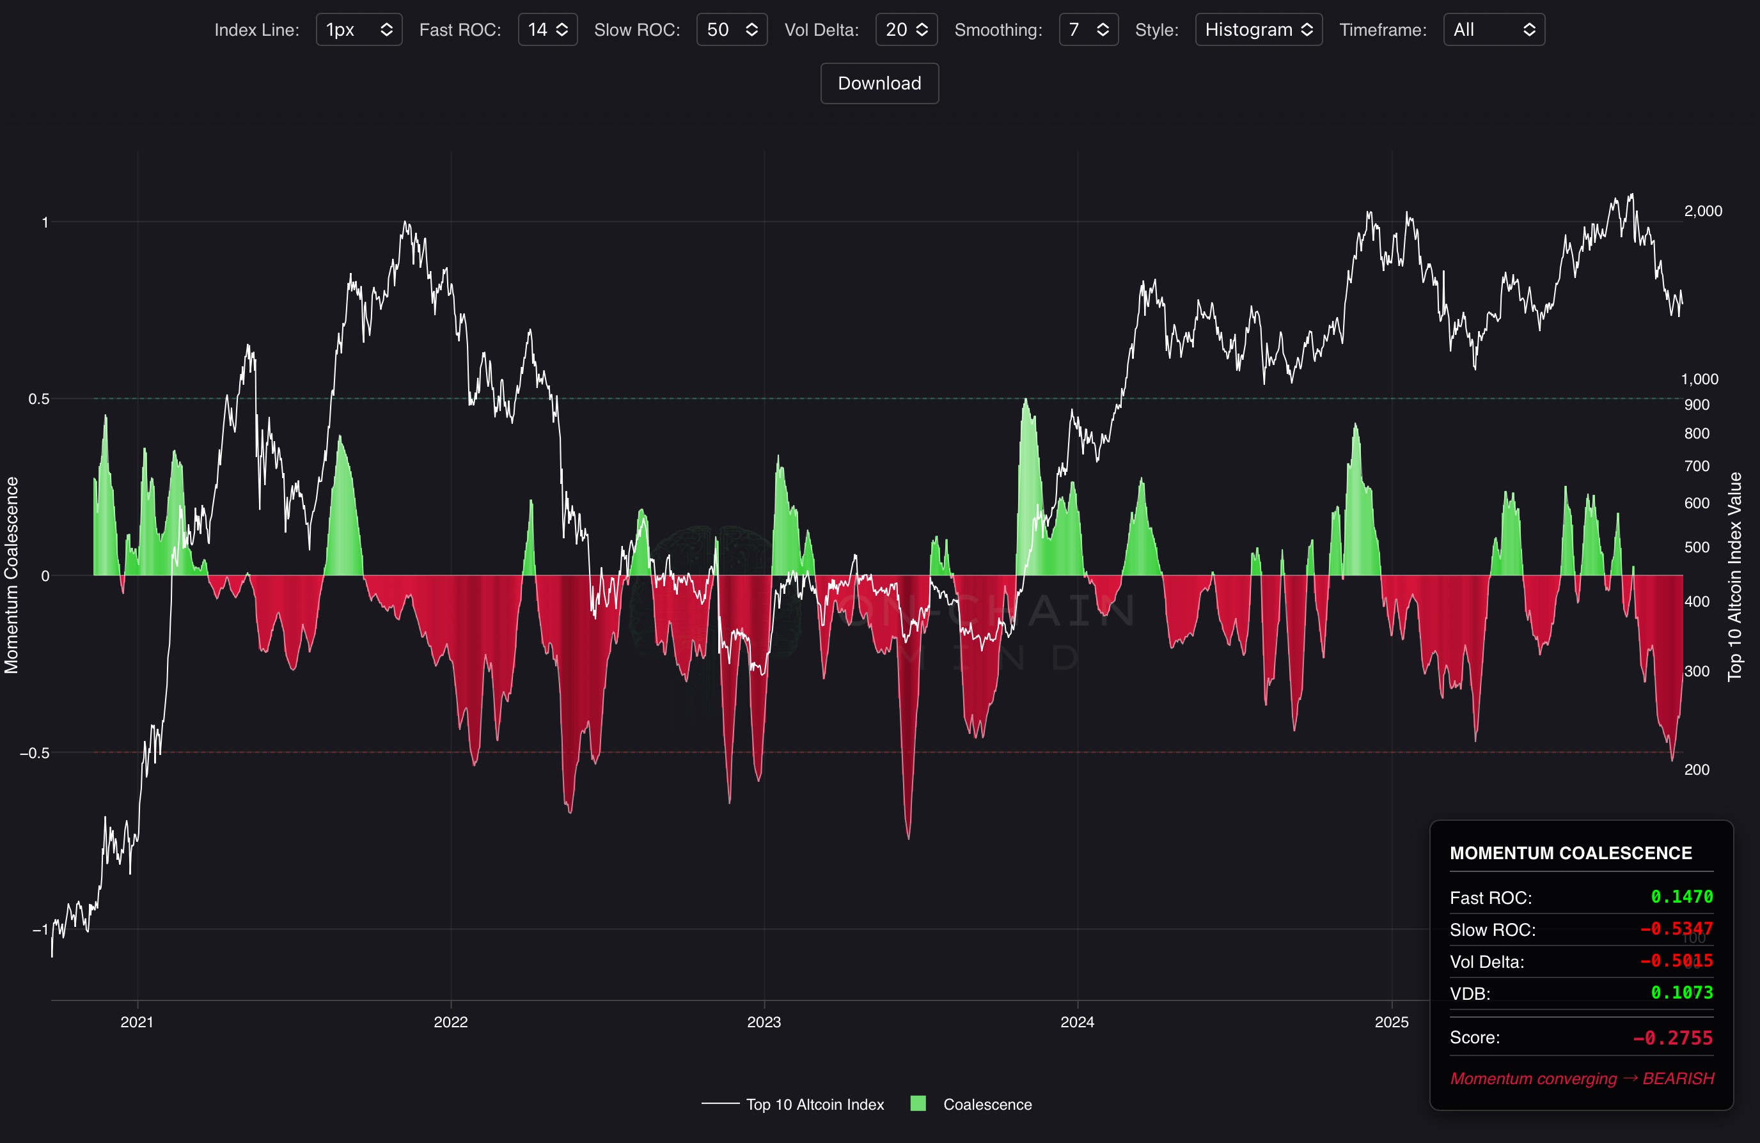
Task: Click the Score value -0.2755
Action: pyautogui.click(x=1672, y=1038)
